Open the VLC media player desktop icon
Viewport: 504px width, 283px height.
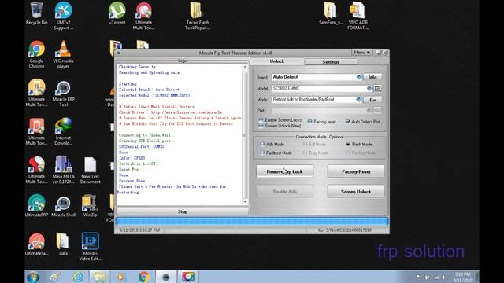click(63, 54)
